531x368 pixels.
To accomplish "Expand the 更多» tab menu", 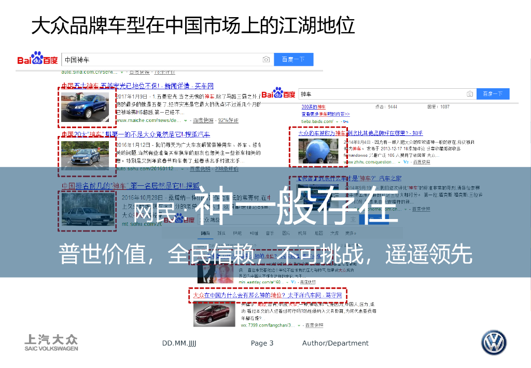I will coord(351,233).
